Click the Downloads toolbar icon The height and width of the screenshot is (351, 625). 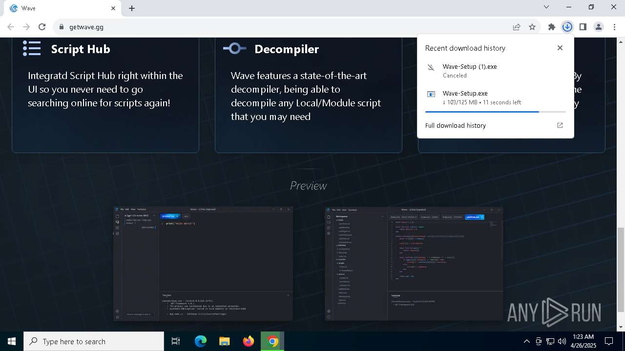[x=567, y=27]
